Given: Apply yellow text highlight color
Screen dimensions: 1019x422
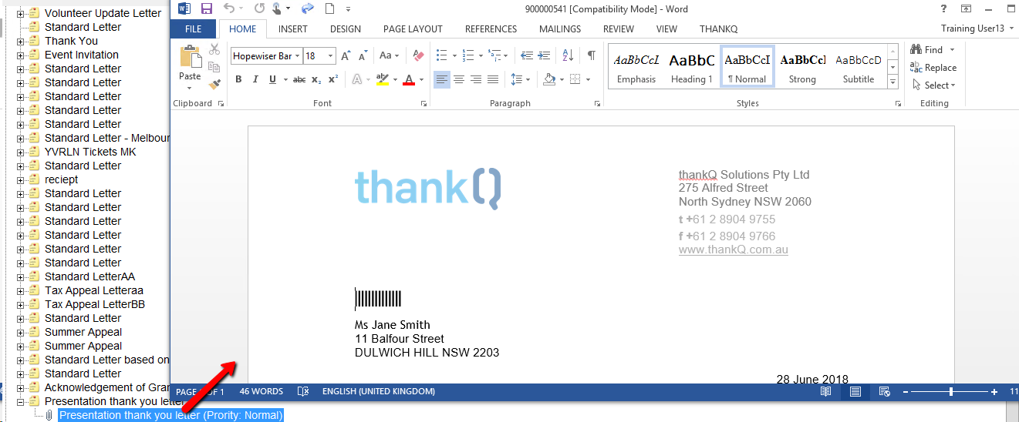Looking at the screenshot, I should point(382,79).
